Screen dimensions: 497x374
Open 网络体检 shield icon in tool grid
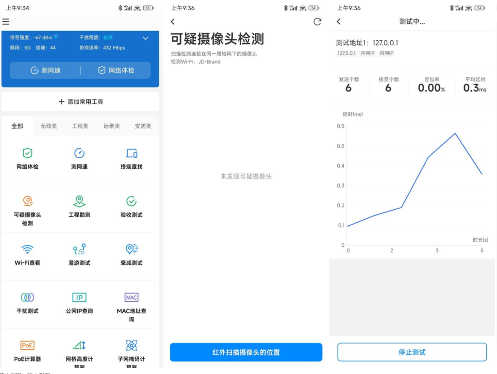tap(28, 153)
